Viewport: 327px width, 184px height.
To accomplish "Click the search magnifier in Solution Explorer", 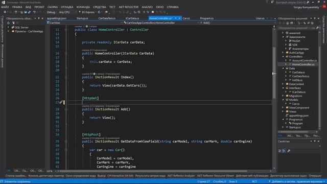I will click(x=317, y=28).
